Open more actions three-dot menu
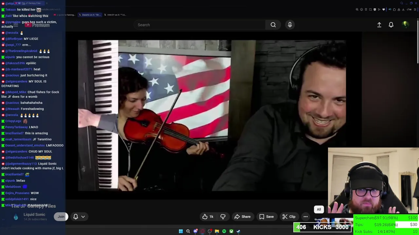The height and width of the screenshot is (235, 419). click(x=305, y=217)
